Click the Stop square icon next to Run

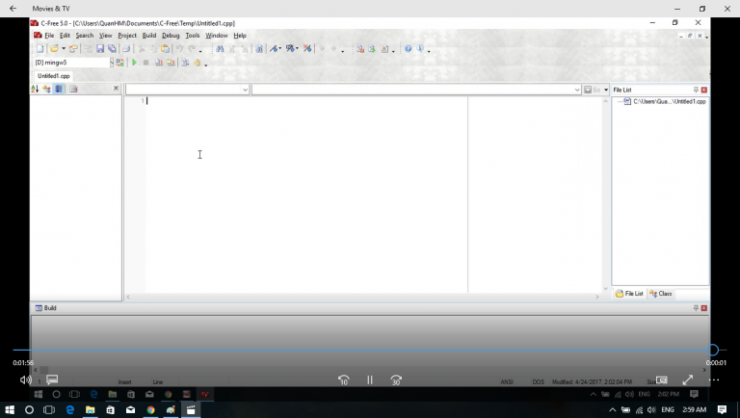coord(146,63)
